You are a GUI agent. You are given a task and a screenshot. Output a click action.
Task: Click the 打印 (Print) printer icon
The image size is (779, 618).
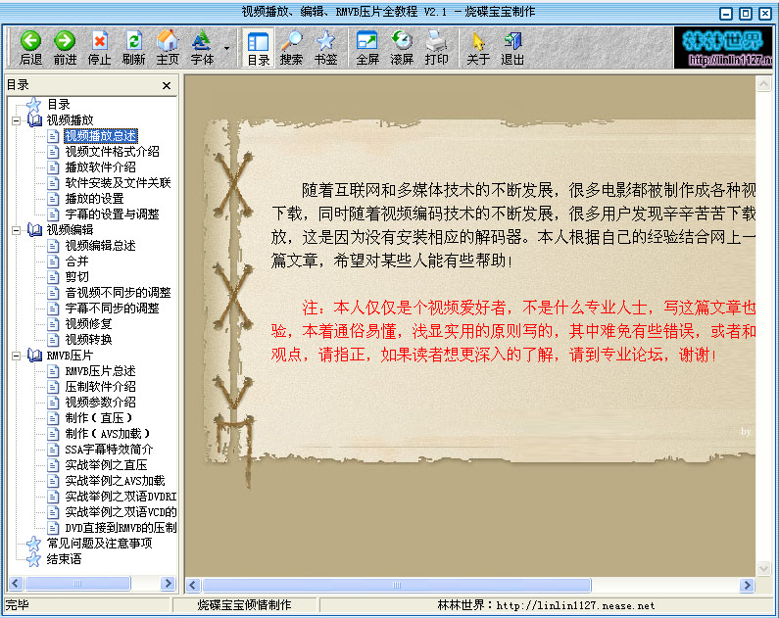click(x=436, y=48)
